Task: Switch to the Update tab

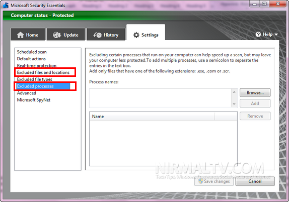Action: click(66, 34)
